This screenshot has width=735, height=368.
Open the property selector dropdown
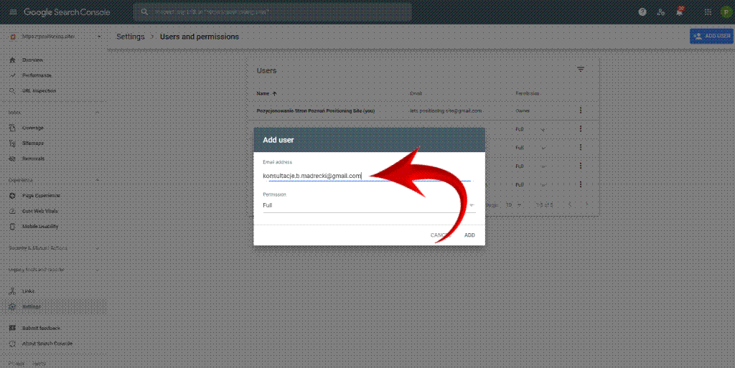[55, 37]
